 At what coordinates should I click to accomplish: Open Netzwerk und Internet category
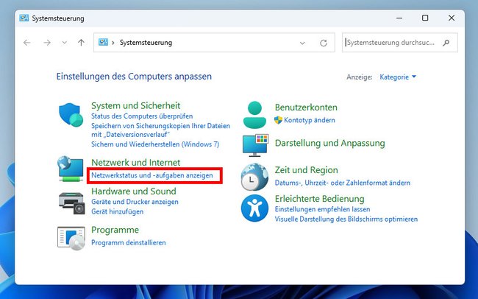click(135, 163)
